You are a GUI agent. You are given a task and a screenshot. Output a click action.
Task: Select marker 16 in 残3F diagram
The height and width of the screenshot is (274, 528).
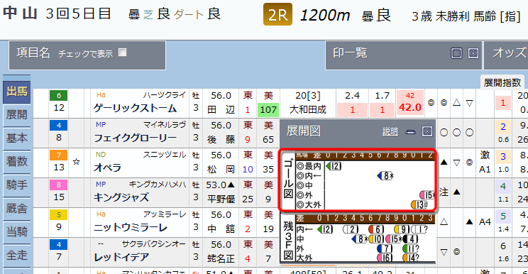pyautogui.click(x=385, y=258)
